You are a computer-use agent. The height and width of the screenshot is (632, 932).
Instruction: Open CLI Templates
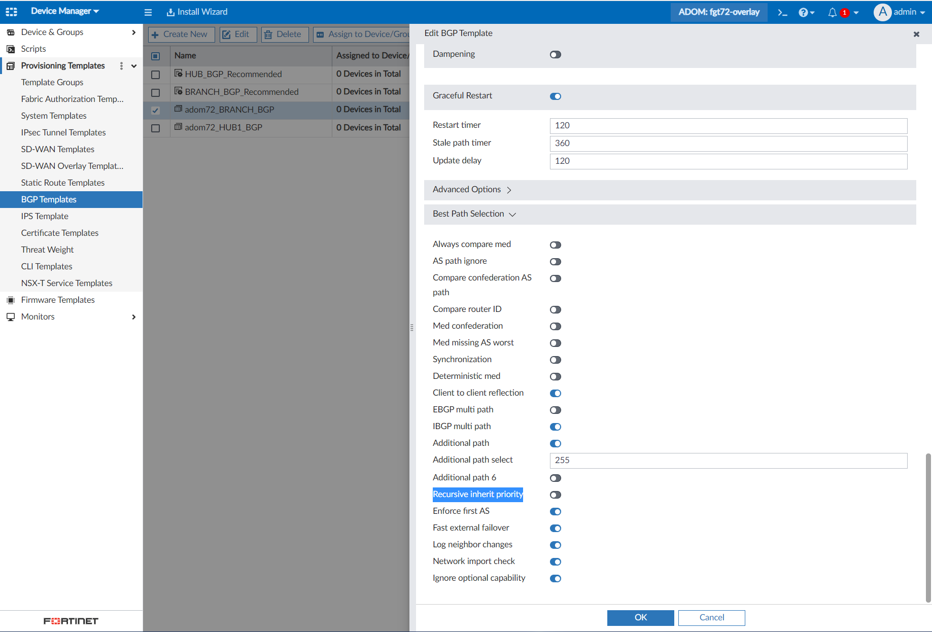[x=47, y=266]
